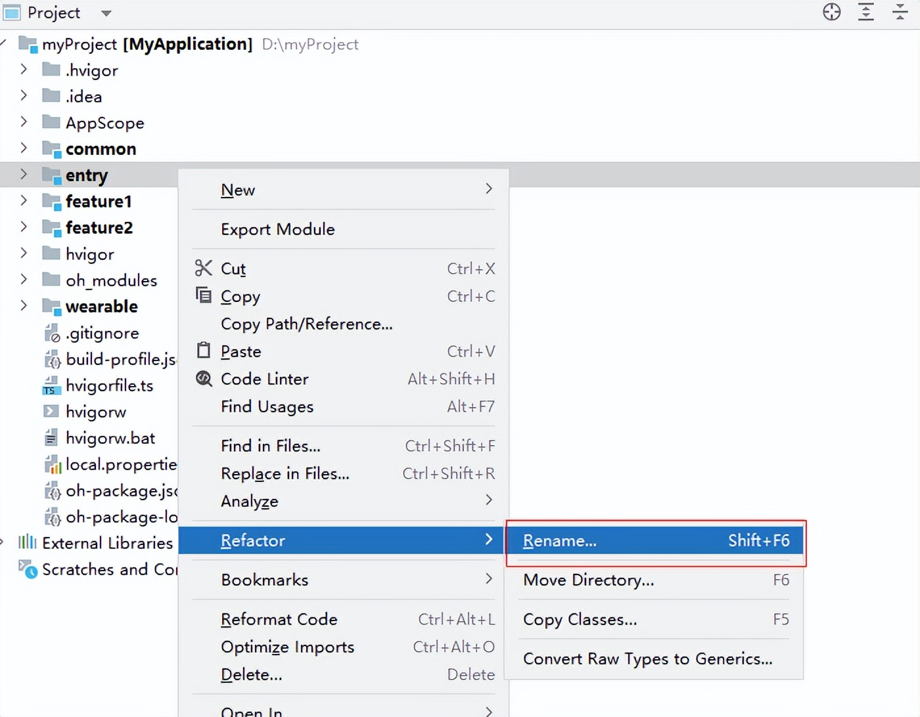Viewport: 920px width, 717px height.
Task: Click the locate/select opened file crosshair icon
Action: point(831,12)
